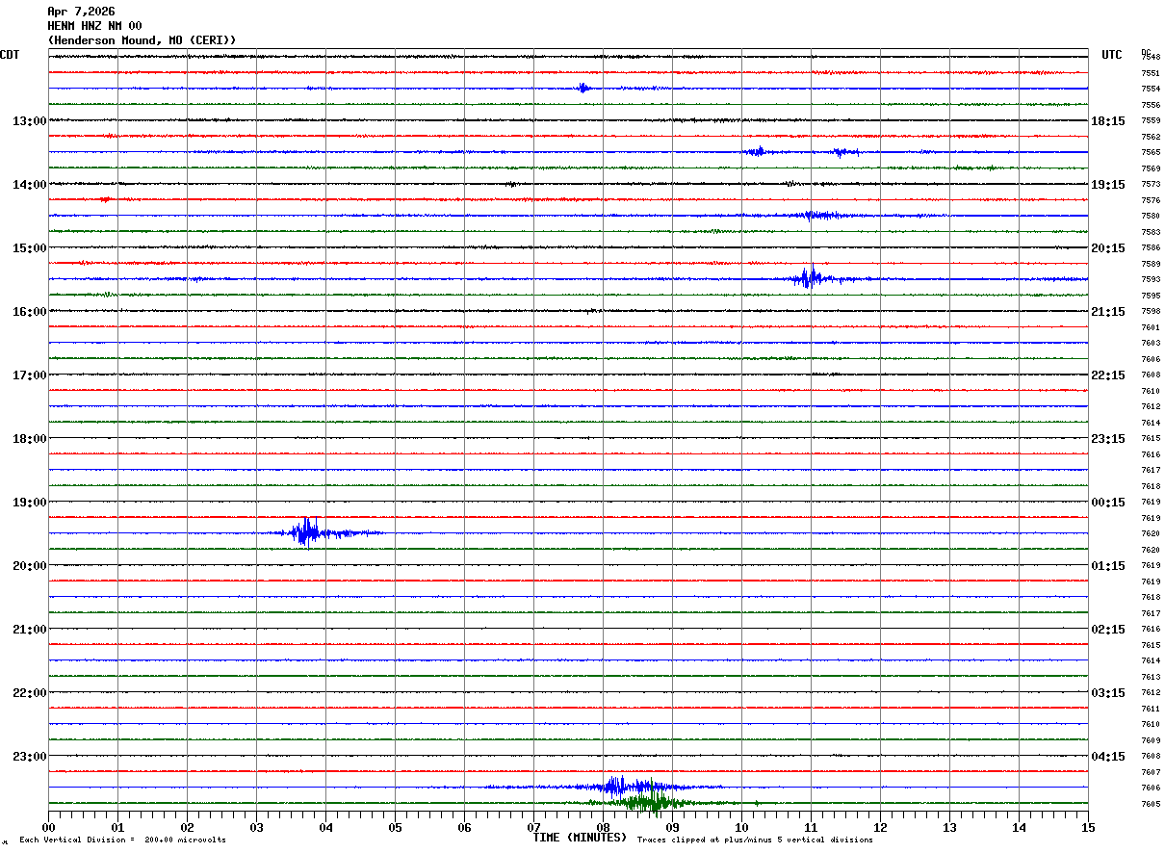Image resolution: width=1165 pixels, height=853 pixels.
Task: Click the small blue blip near minute 08 on the top blue trace
Action: pos(583,88)
